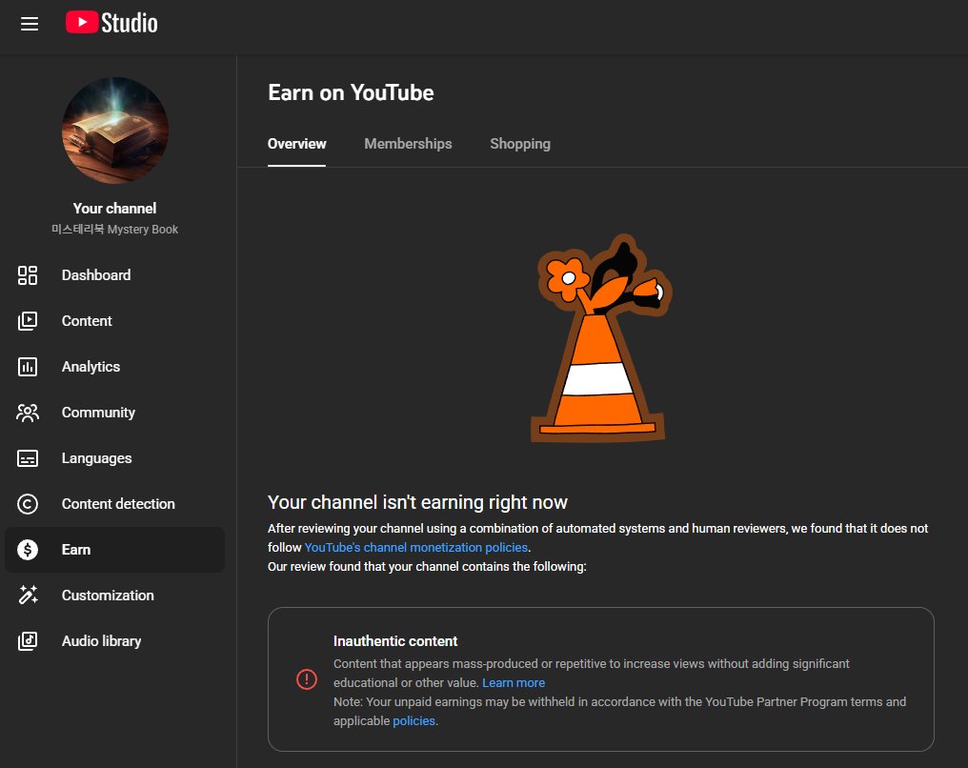Click the Audio library music icon
The image size is (968, 768).
click(x=28, y=641)
